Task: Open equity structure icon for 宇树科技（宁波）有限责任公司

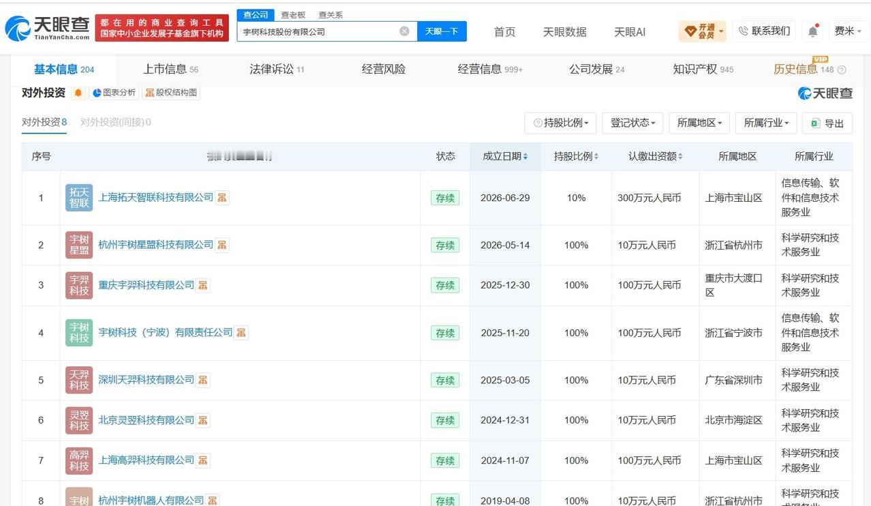Action: [x=241, y=333]
